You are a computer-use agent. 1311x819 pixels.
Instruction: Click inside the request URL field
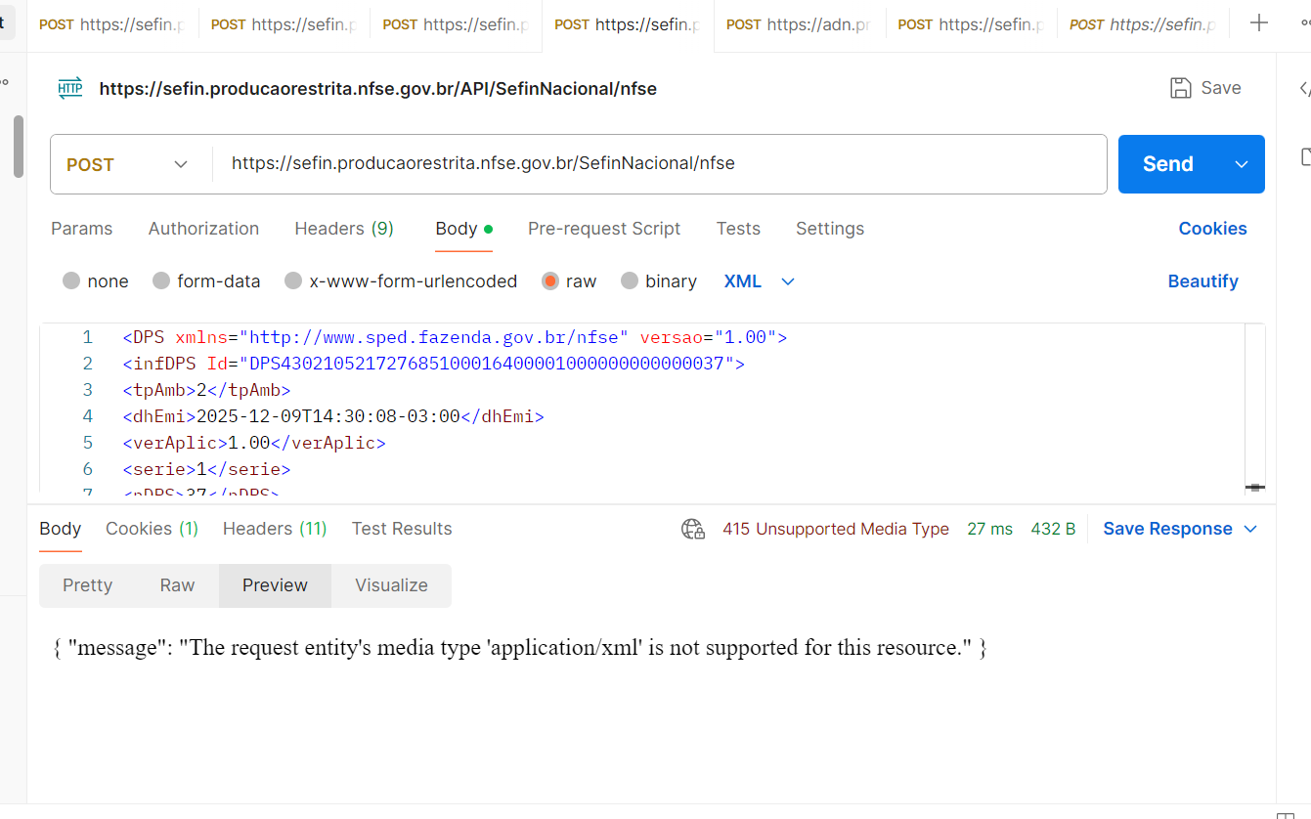pyautogui.click(x=655, y=164)
